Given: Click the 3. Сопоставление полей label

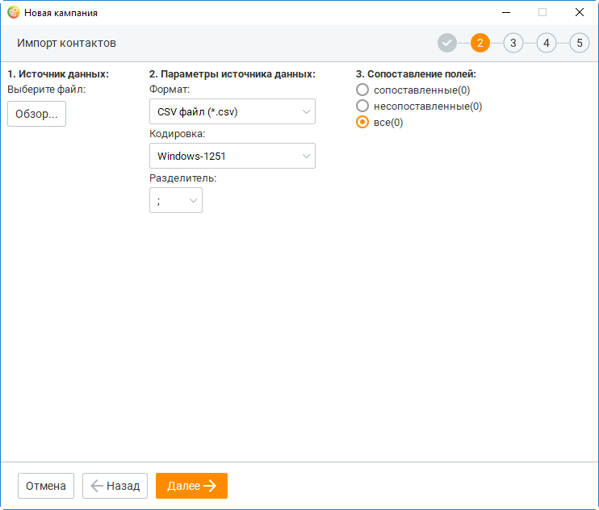Looking at the screenshot, I should [x=416, y=73].
